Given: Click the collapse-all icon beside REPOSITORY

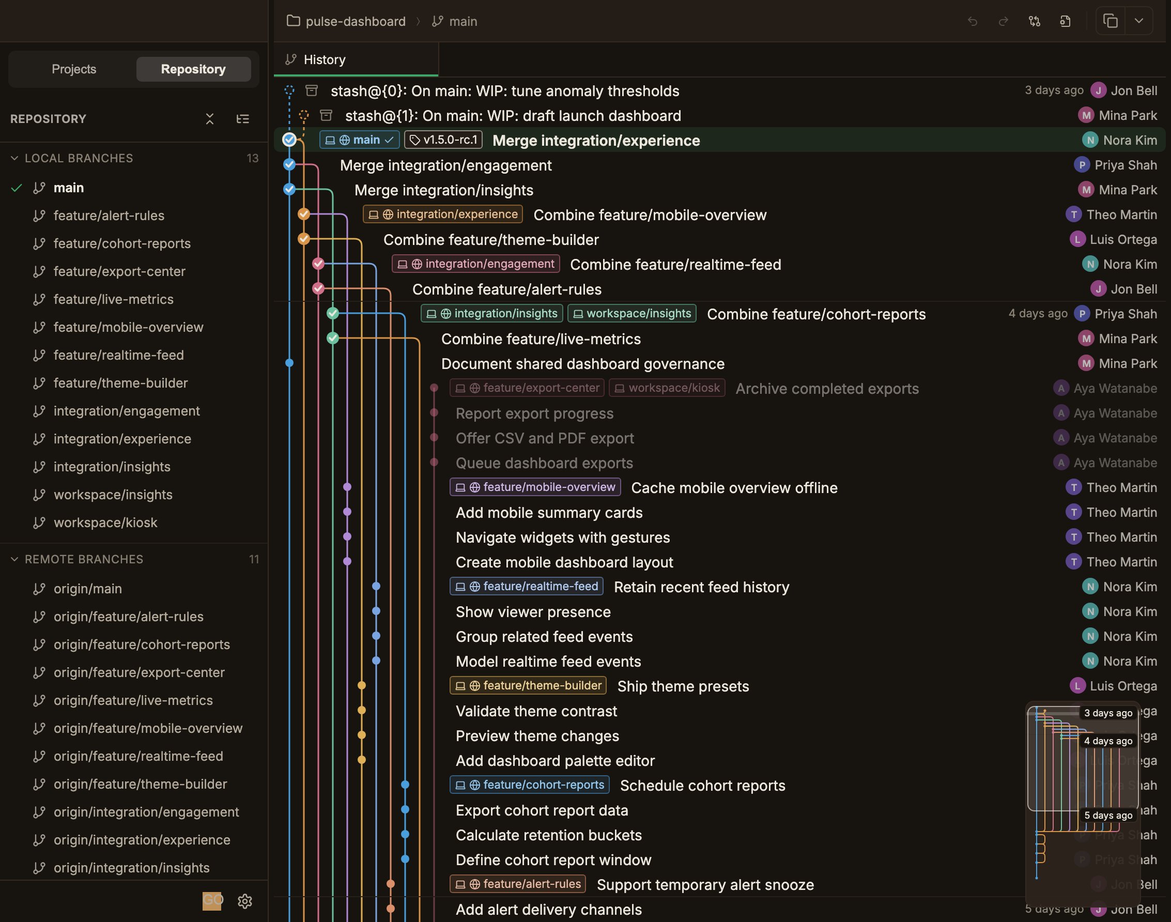Looking at the screenshot, I should (x=210, y=119).
